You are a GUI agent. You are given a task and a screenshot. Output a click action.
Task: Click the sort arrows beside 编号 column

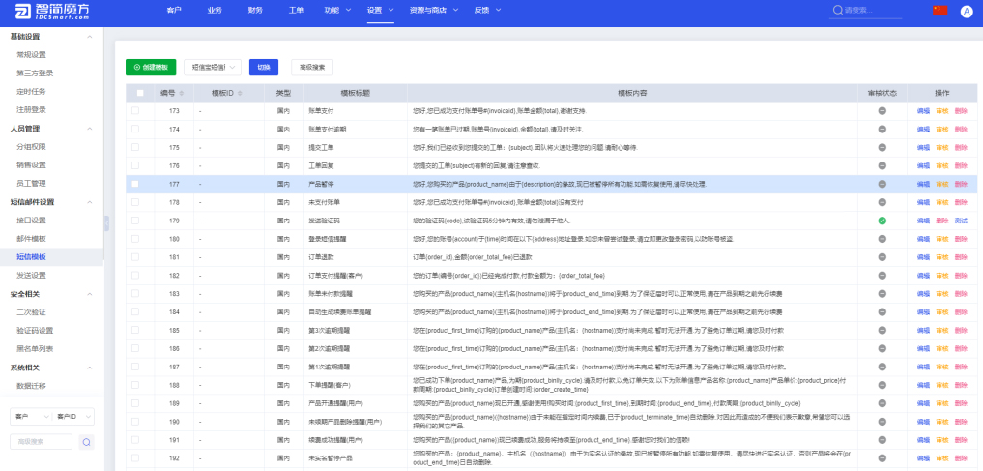[184, 93]
